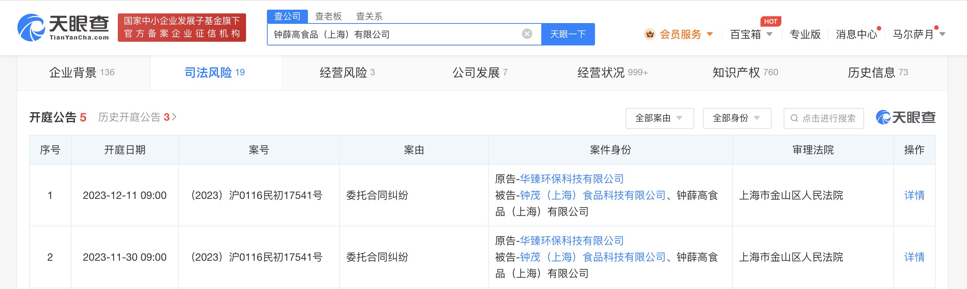Expand the 全部案由 dropdown
The image size is (967, 289).
[x=659, y=118]
